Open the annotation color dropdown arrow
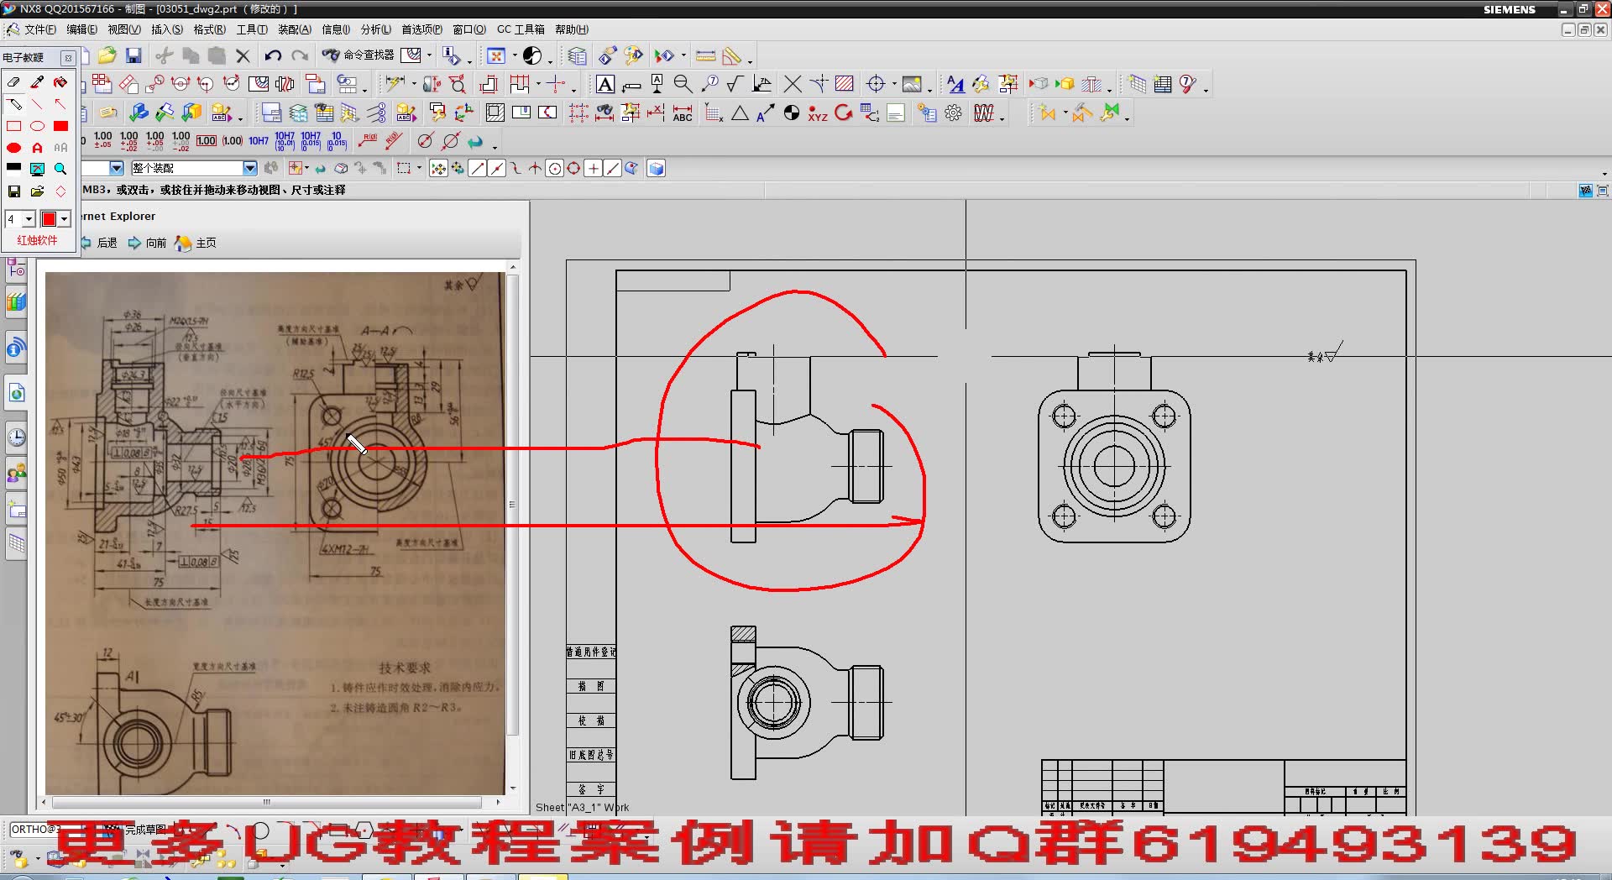1612x880 pixels. click(x=65, y=218)
